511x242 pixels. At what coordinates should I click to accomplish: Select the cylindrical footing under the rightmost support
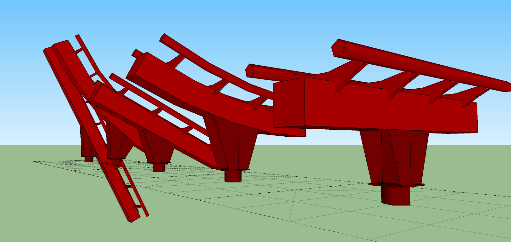click(396, 195)
